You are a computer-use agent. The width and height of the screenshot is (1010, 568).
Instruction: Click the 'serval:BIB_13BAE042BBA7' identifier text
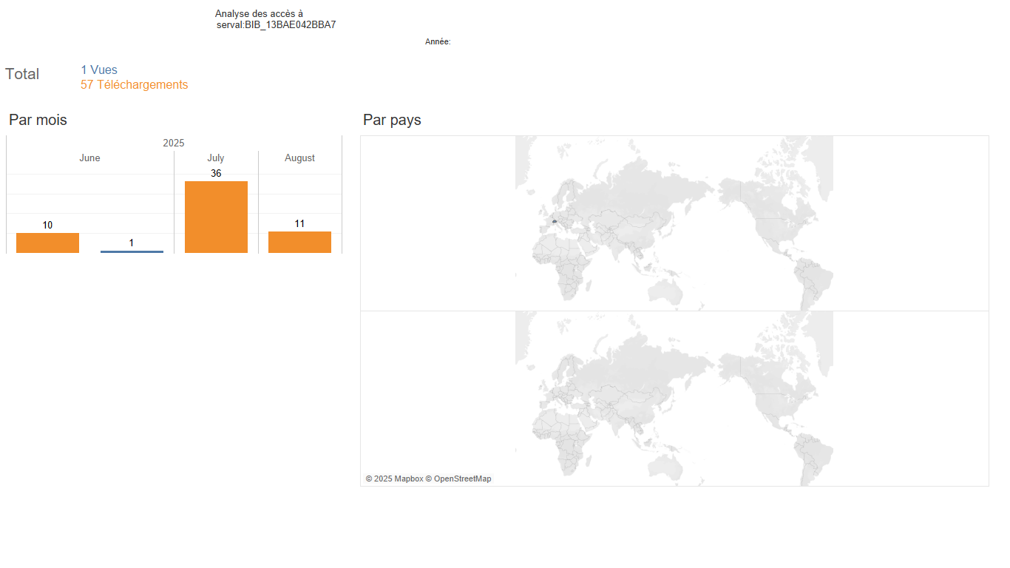click(277, 25)
